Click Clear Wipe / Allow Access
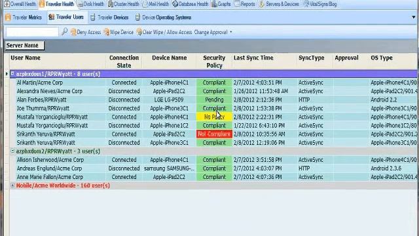This screenshot has width=419, height=236. 164,32
